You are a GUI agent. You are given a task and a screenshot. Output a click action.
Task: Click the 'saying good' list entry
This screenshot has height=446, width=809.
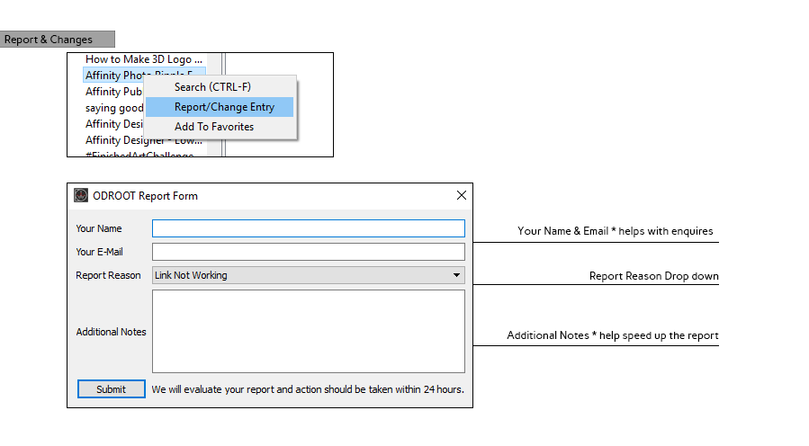[113, 108]
